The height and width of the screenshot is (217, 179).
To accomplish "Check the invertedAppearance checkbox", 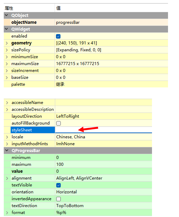I will 58,199.
